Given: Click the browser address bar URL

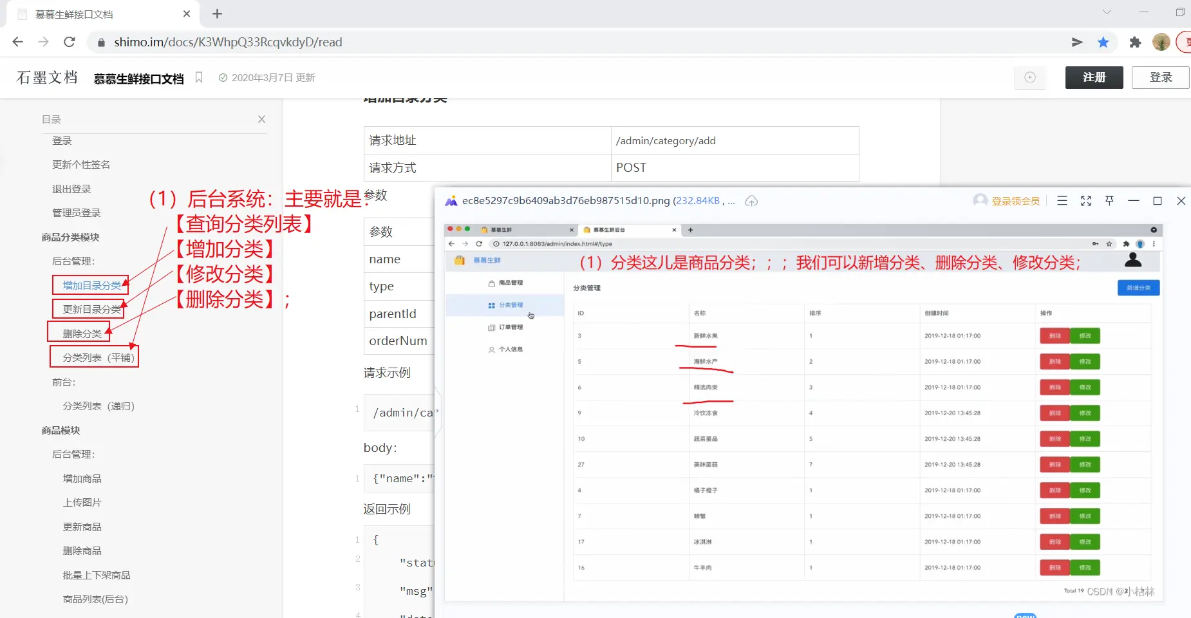Looking at the screenshot, I should tap(228, 42).
